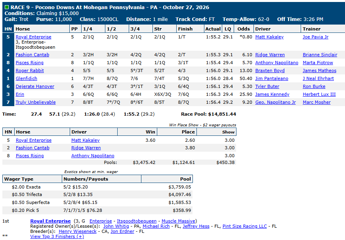Open dam Itsgoodtobequeen link
The width and height of the screenshot is (345, 240).
pyautogui.click(x=137, y=221)
